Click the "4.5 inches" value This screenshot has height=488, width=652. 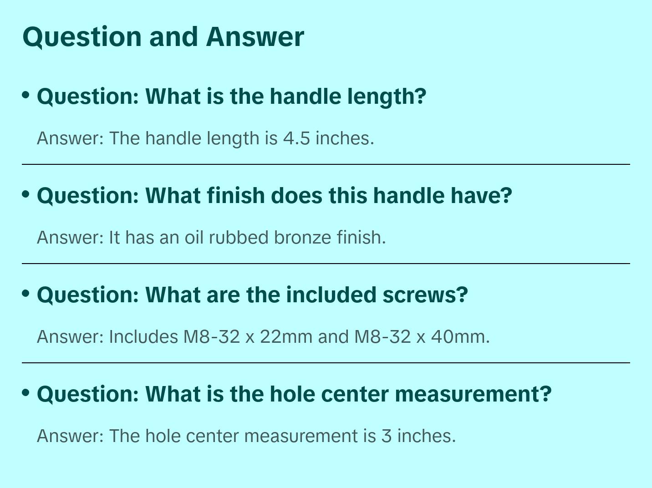point(327,138)
